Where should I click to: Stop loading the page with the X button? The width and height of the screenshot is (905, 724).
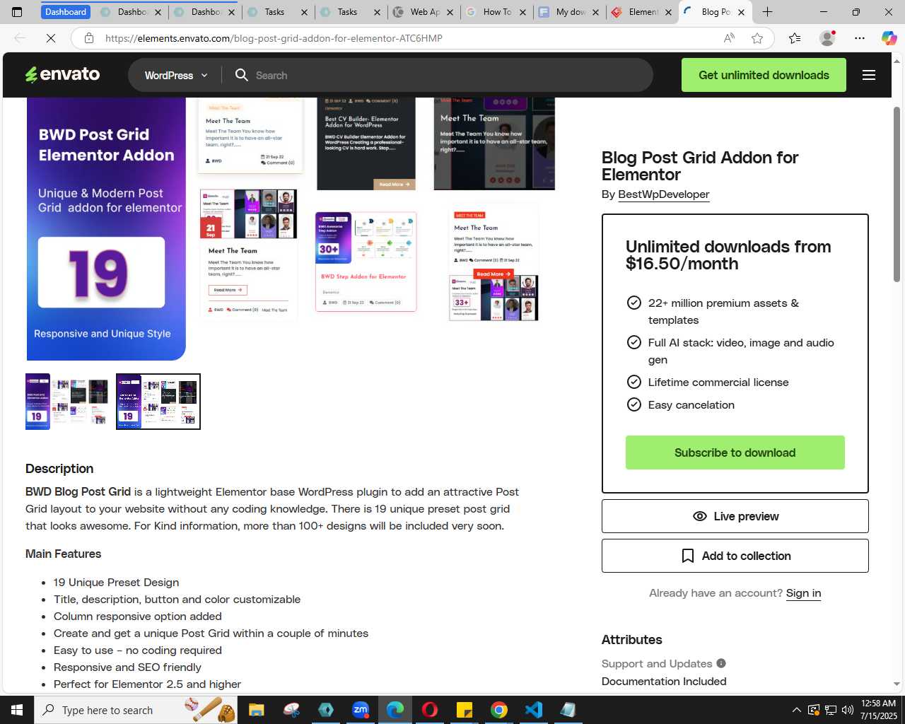[x=51, y=38]
